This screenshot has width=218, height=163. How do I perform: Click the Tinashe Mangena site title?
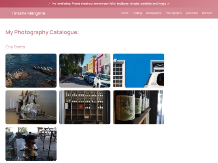click(28, 13)
